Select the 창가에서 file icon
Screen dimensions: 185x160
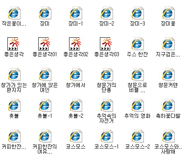76,75
